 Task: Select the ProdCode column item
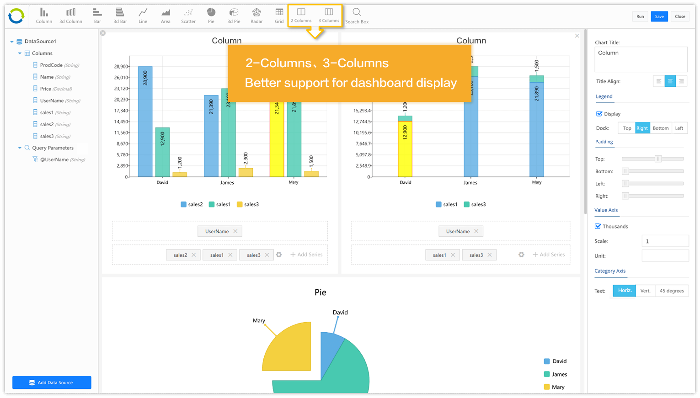(56, 65)
